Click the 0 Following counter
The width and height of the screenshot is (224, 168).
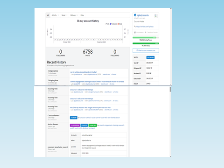click(115, 53)
